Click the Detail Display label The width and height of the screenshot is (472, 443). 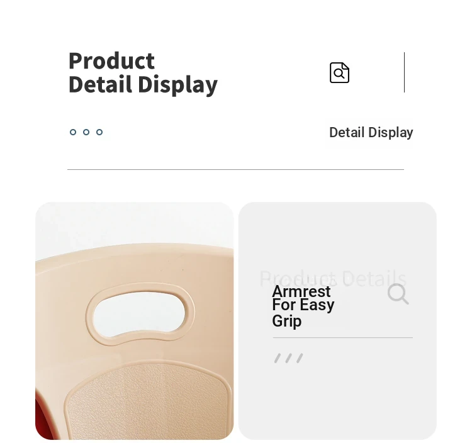tap(371, 132)
